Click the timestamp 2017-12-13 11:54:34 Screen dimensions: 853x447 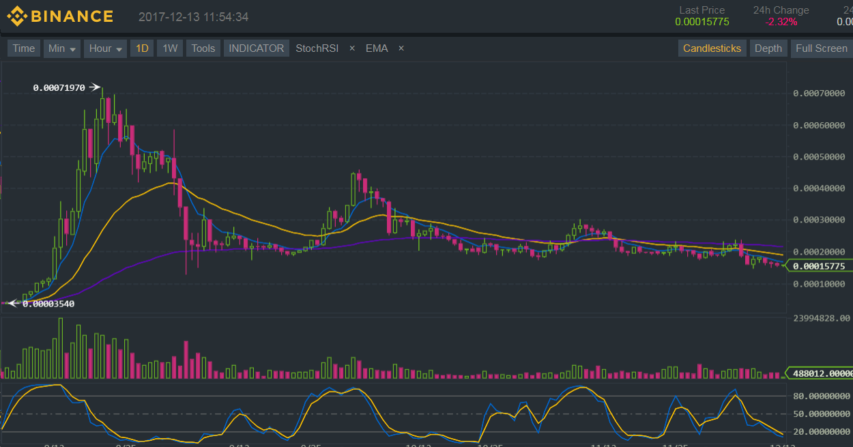[x=194, y=17]
